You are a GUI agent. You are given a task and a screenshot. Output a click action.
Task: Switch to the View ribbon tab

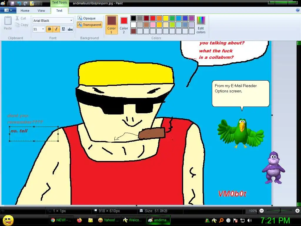(x=41, y=11)
